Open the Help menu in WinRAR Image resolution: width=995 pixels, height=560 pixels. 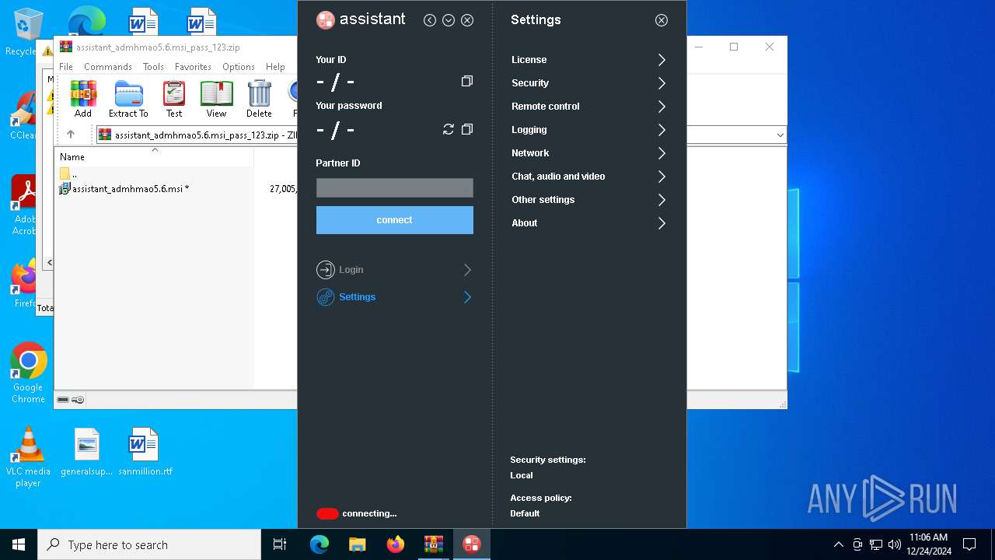pyautogui.click(x=275, y=67)
